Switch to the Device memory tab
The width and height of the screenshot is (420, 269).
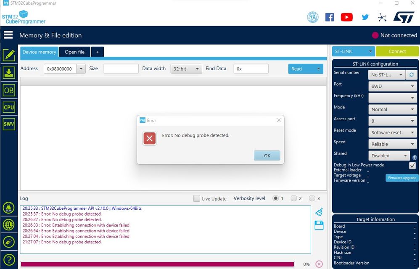pyautogui.click(x=40, y=52)
